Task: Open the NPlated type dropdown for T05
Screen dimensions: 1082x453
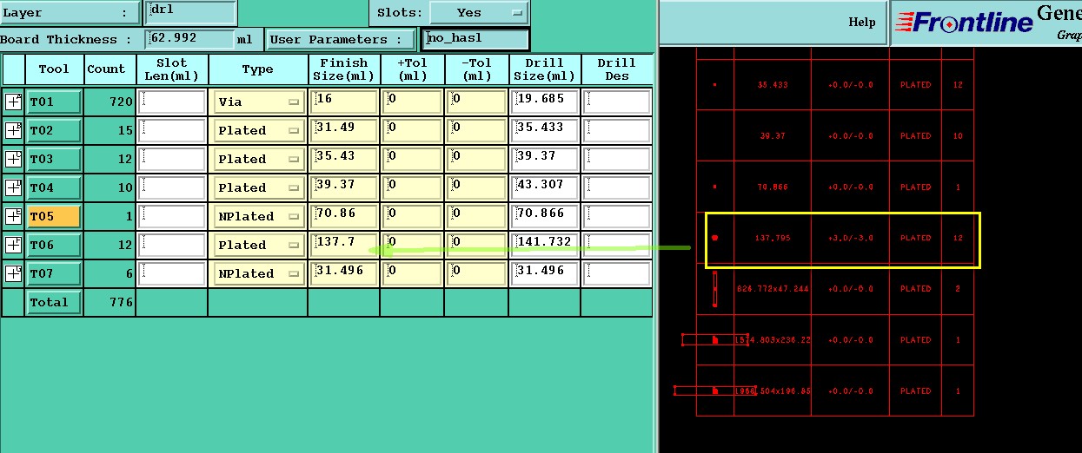Action: point(258,216)
